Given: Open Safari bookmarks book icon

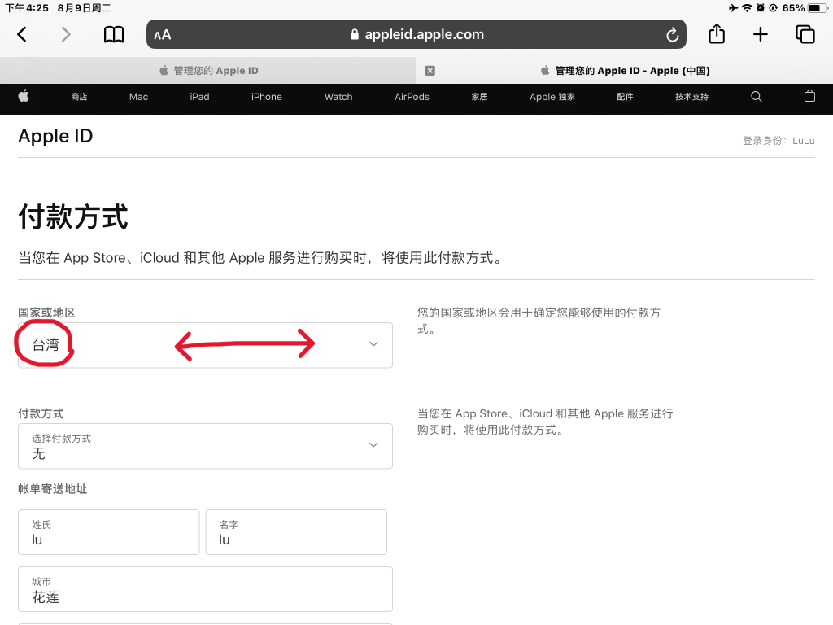Looking at the screenshot, I should 113,34.
